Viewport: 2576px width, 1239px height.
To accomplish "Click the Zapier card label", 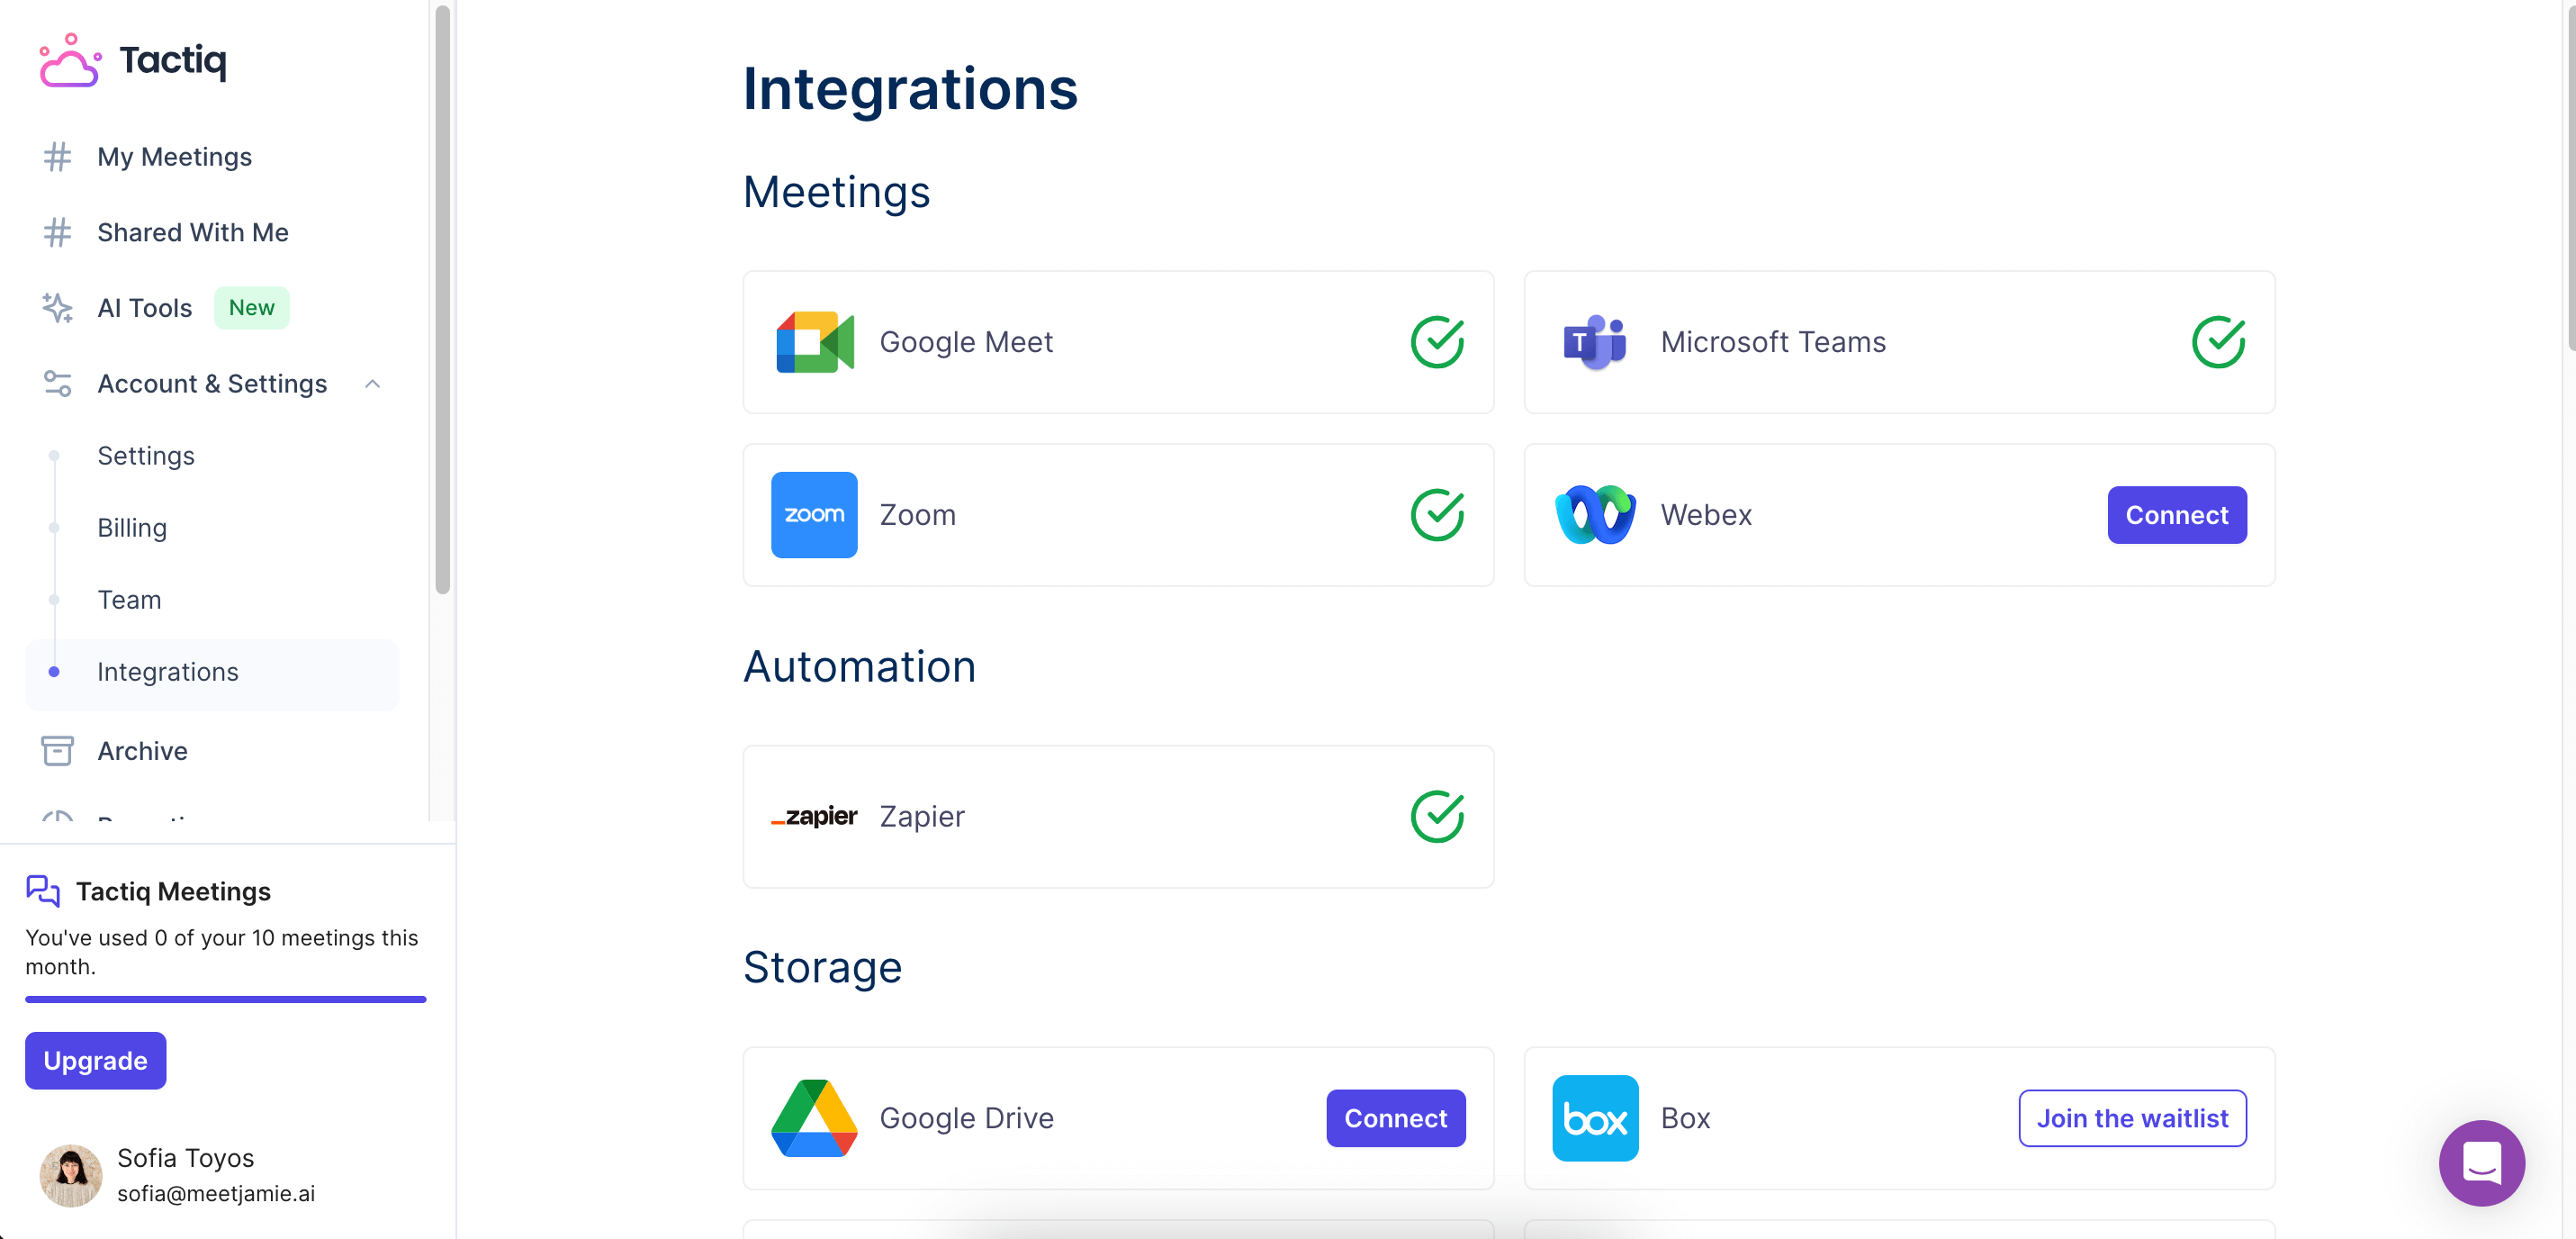I will click(x=921, y=817).
